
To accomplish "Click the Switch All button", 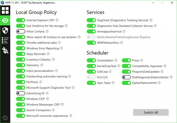I will tap(151, 112).
